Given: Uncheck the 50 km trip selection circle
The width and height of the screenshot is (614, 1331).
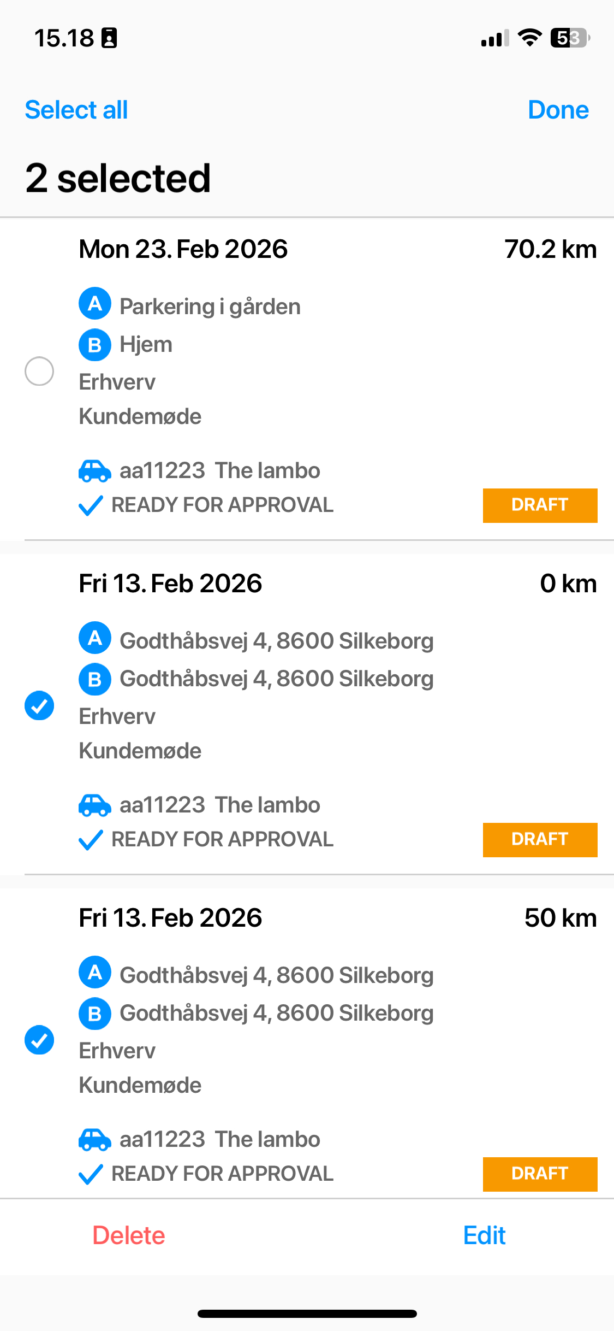Looking at the screenshot, I should [x=39, y=1040].
